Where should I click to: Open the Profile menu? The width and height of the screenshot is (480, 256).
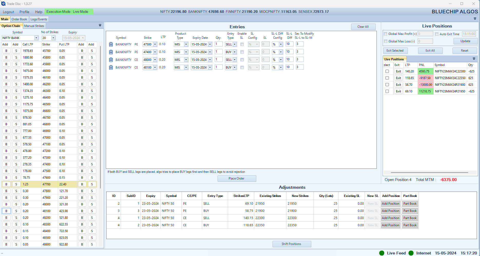[x=24, y=12]
